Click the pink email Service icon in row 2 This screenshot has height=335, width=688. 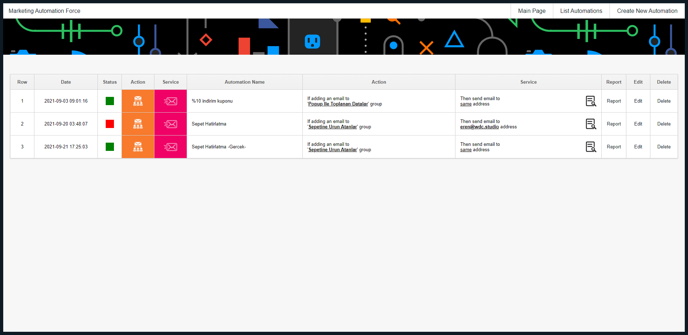point(171,124)
